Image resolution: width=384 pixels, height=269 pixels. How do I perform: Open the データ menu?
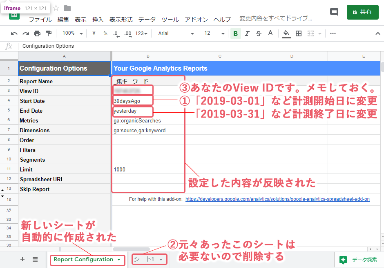(x=147, y=20)
